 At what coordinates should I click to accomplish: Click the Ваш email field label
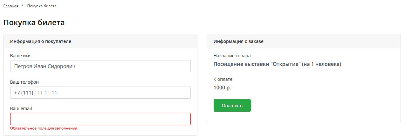click(x=21, y=108)
